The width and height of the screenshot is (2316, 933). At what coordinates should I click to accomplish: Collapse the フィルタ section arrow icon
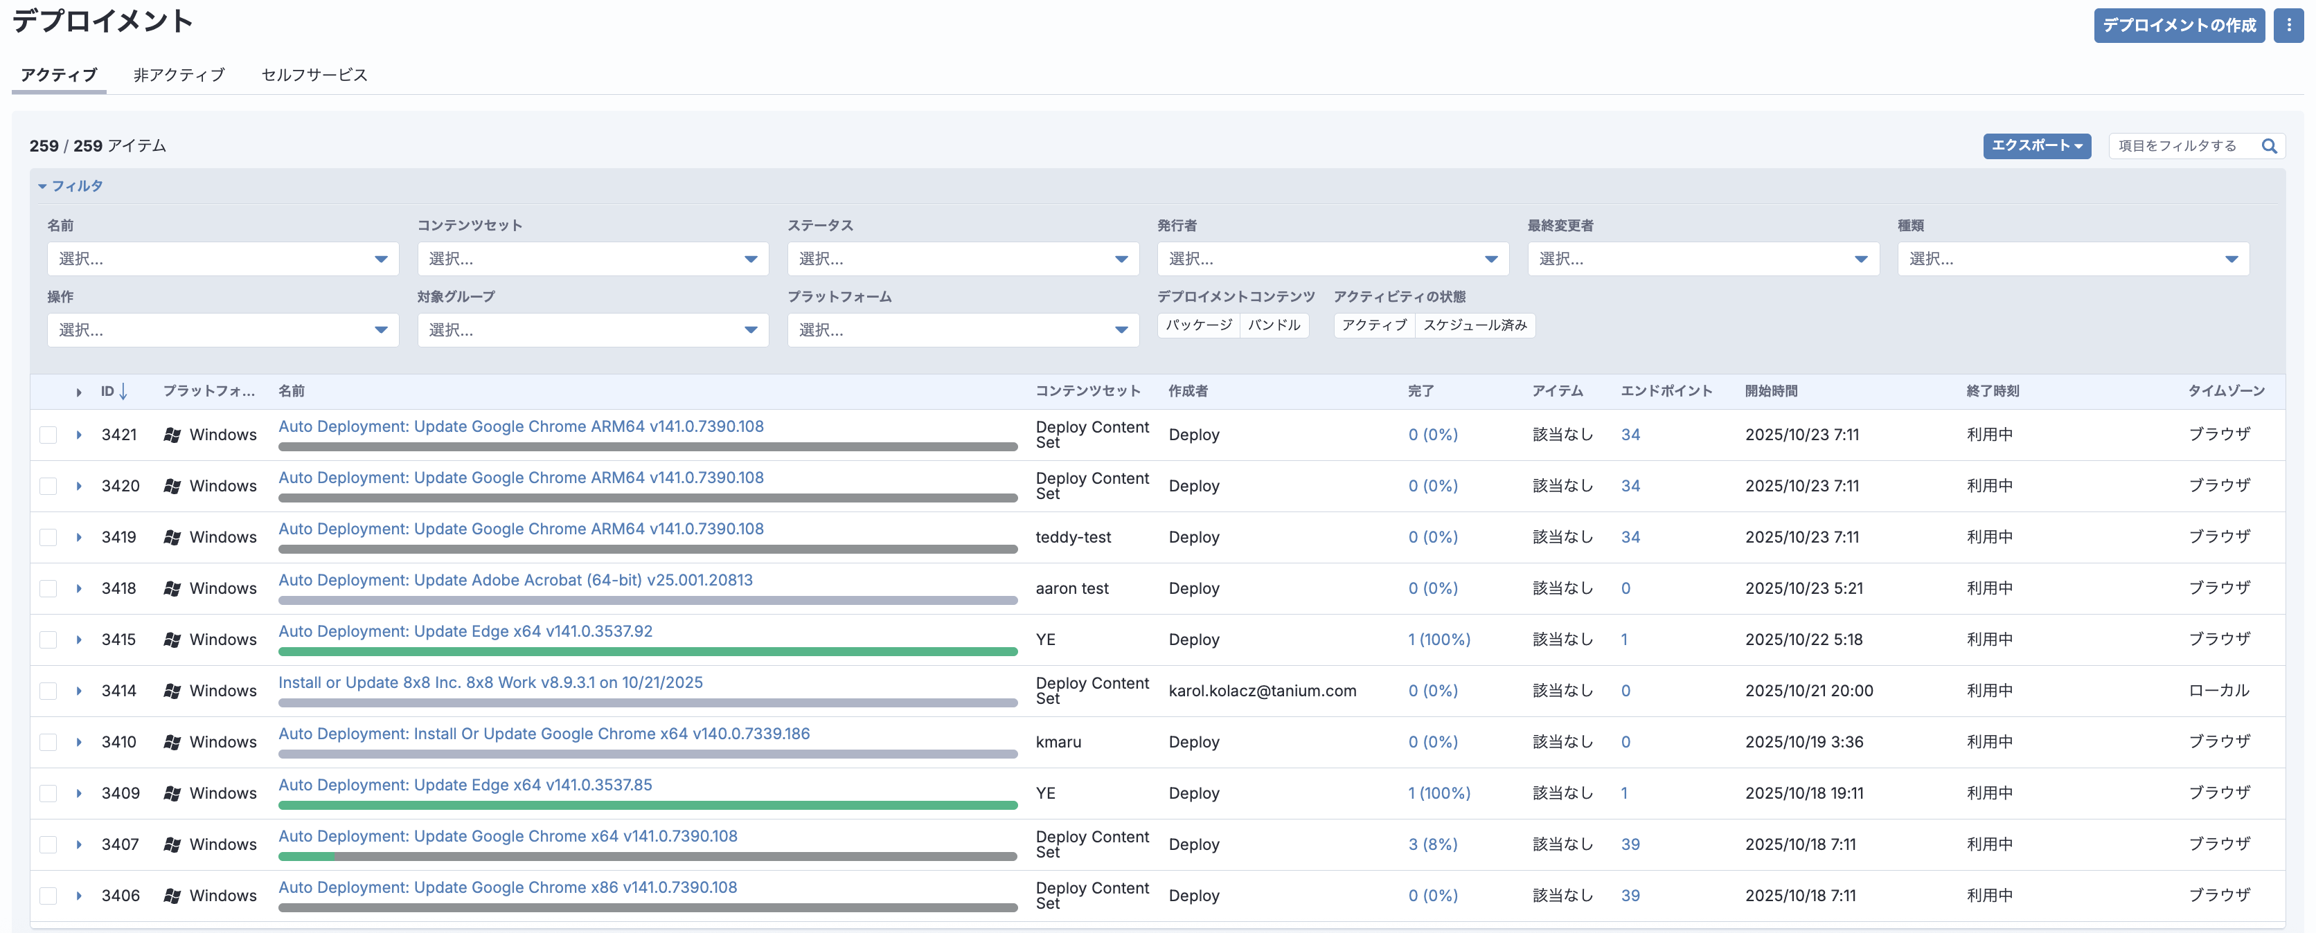click(42, 186)
